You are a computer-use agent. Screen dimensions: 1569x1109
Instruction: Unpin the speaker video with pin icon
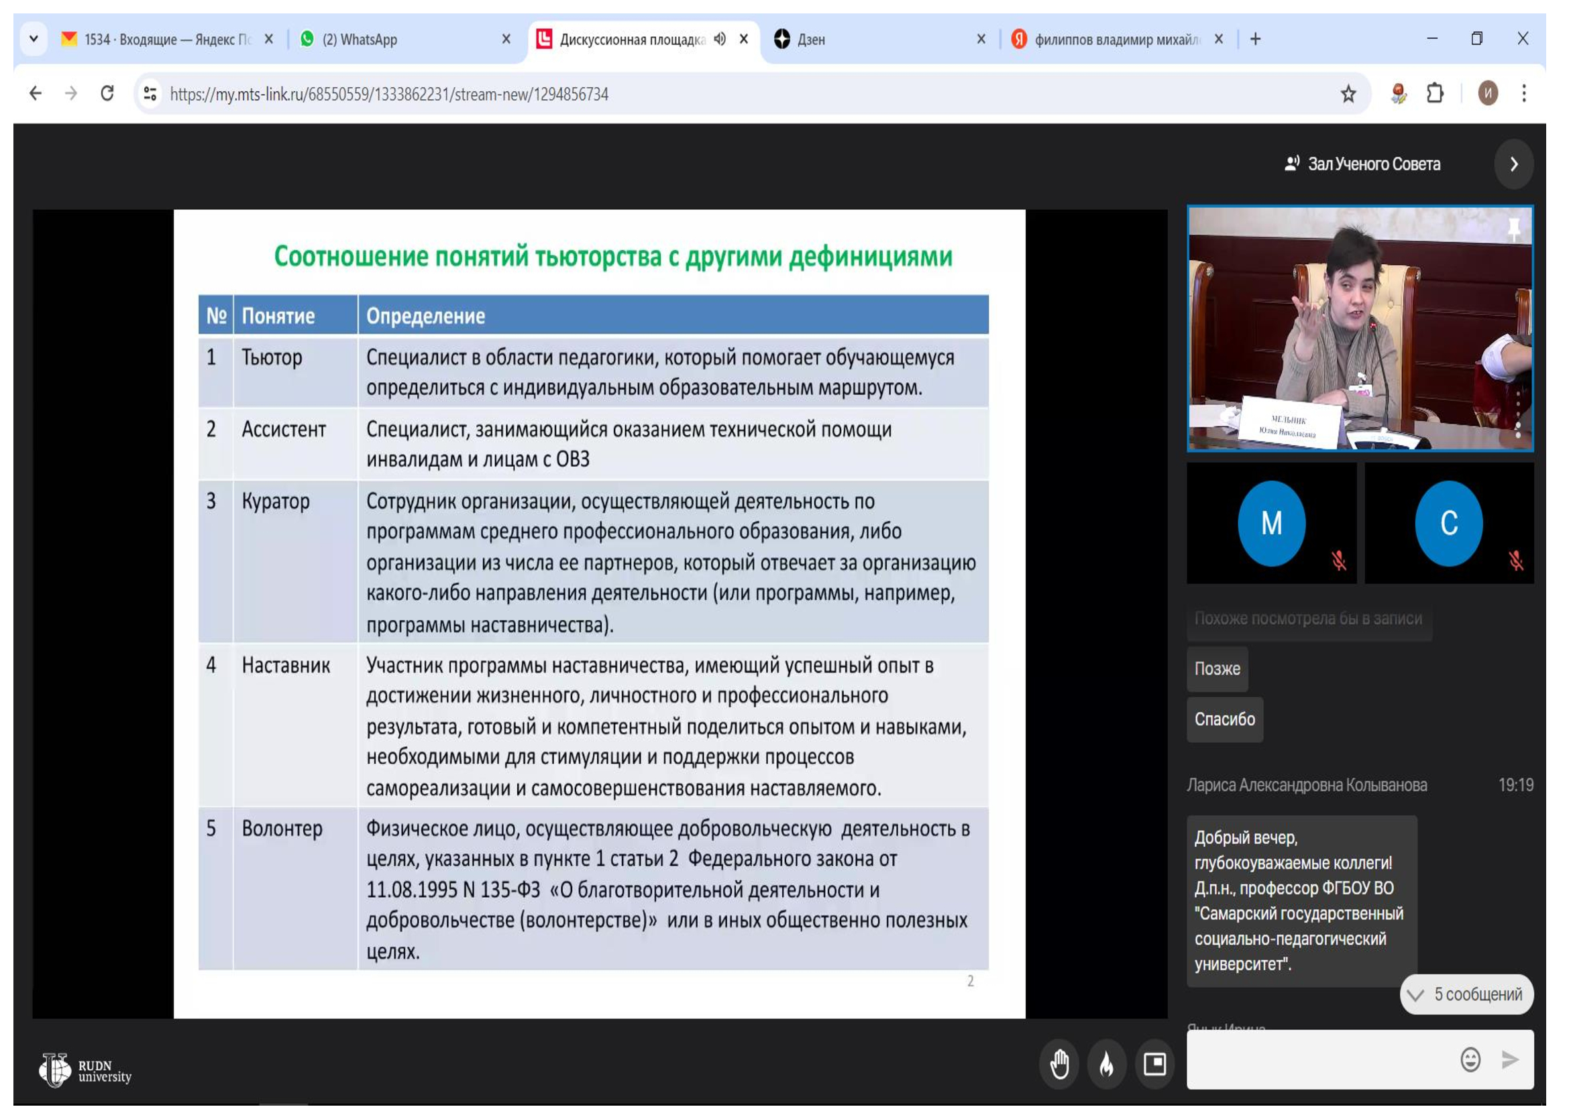coord(1515,229)
